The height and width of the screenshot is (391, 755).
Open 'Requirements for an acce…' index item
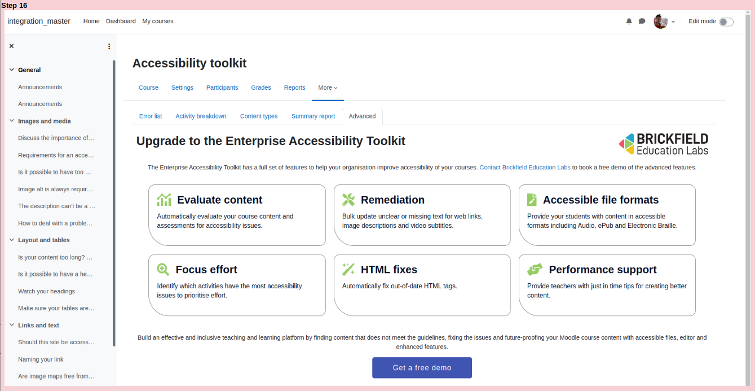point(56,155)
